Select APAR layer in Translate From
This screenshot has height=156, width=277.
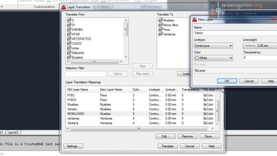pos(73,34)
